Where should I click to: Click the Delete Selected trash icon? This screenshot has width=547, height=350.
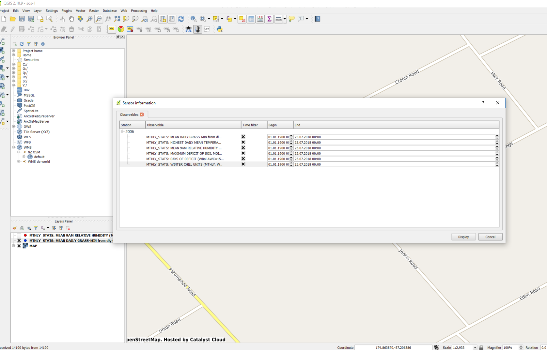pyautogui.click(x=71, y=29)
